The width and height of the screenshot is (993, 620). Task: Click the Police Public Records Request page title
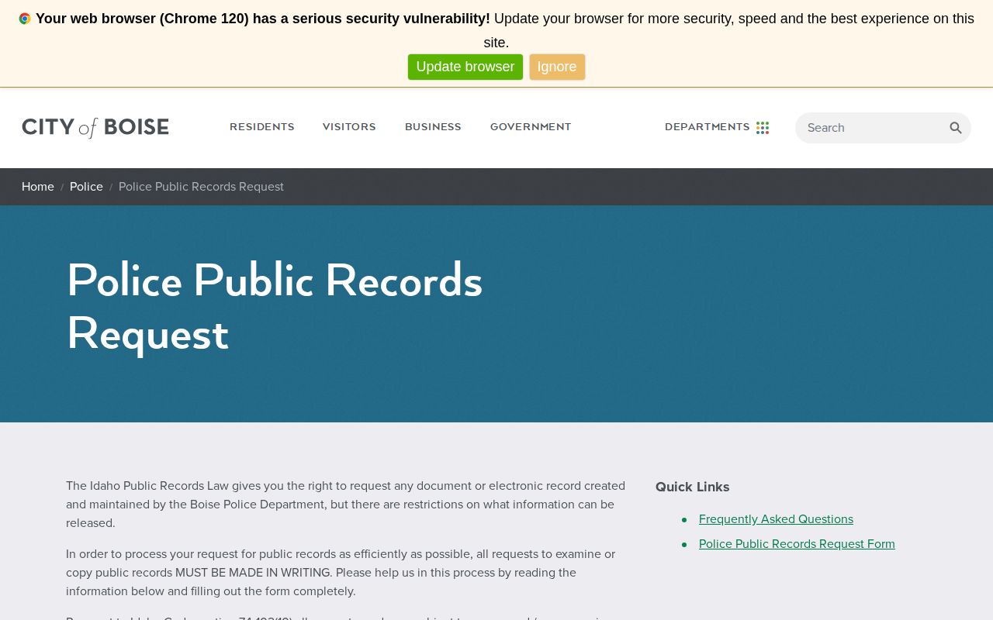[275, 307]
